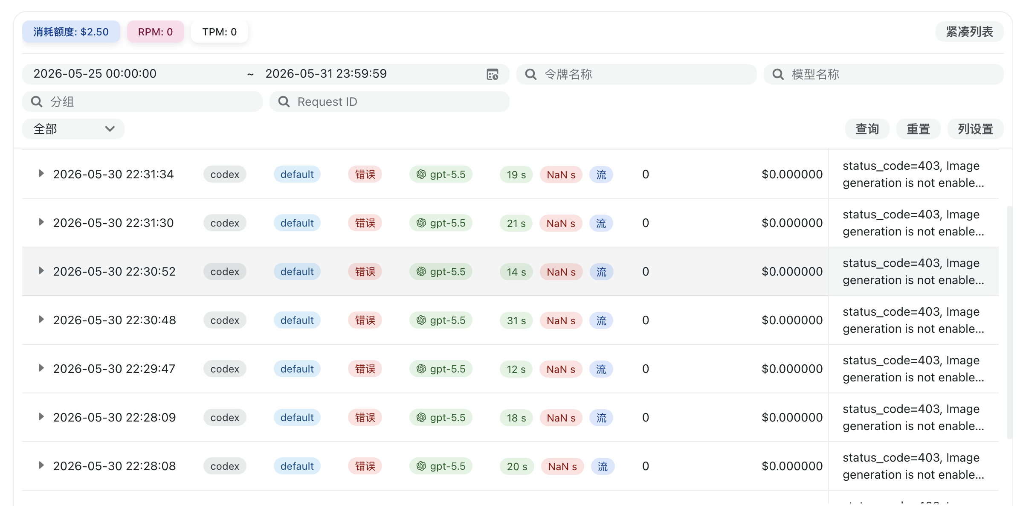Toggle the 紧凑列表 compact list view
The height and width of the screenshot is (506, 1020).
pyautogui.click(x=969, y=32)
